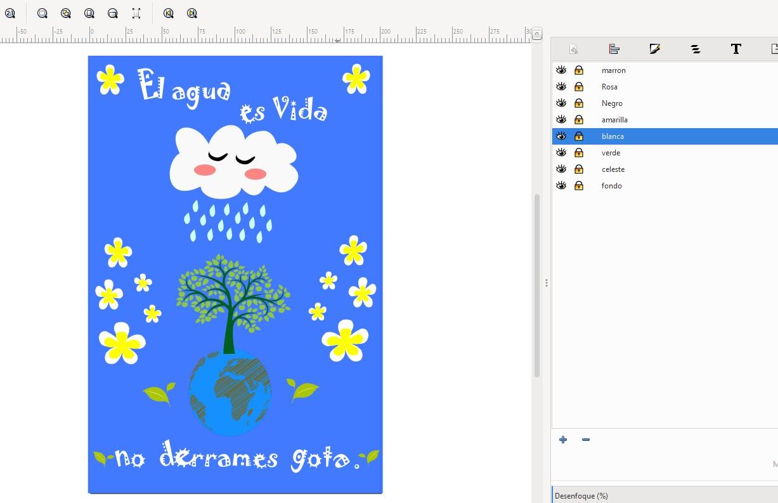Open the Find/Document search dialog tab
This screenshot has width=778, height=503.
tap(574, 49)
